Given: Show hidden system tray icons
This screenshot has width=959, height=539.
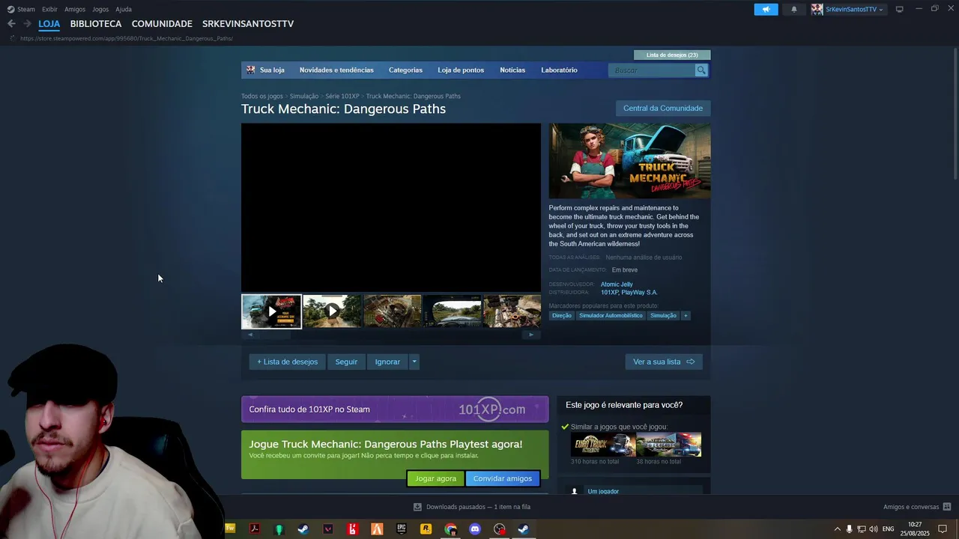Looking at the screenshot, I should click(837, 529).
